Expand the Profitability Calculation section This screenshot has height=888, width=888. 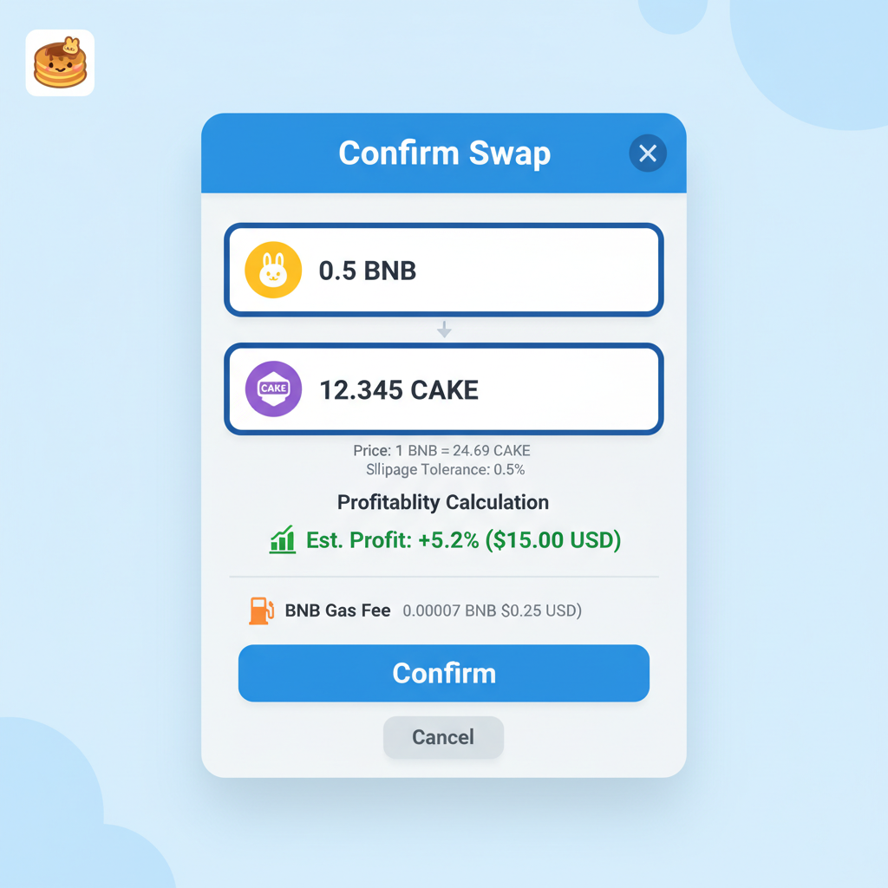point(443,502)
